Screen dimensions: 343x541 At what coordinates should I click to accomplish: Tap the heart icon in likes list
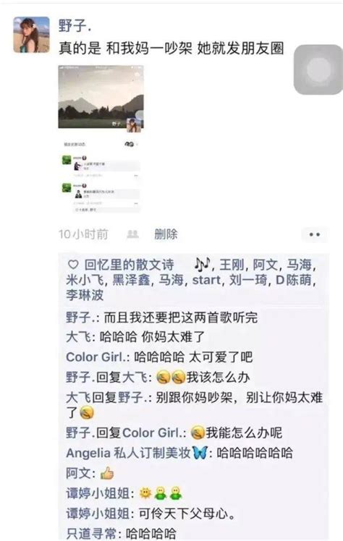(73, 265)
